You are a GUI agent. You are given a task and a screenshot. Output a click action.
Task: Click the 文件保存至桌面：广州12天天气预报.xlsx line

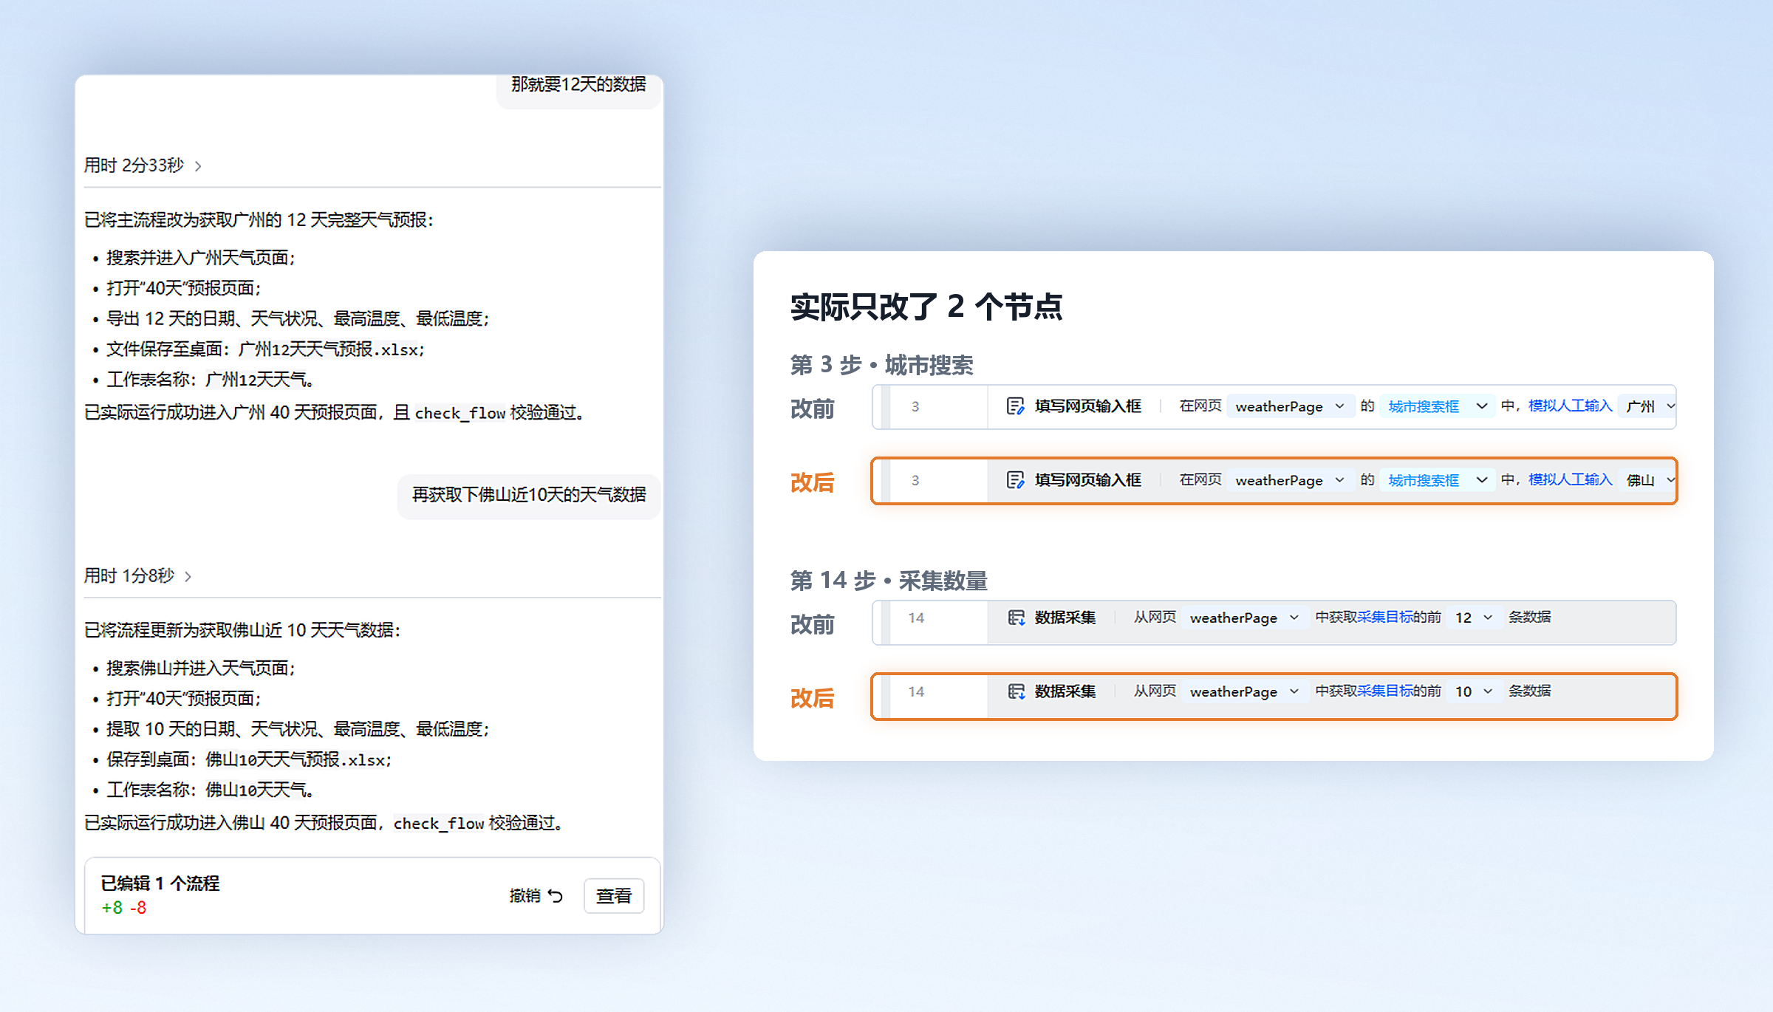click(x=265, y=349)
